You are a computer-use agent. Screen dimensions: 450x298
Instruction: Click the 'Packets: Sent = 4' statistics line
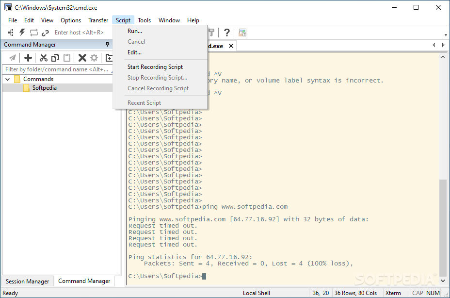[x=249, y=264]
